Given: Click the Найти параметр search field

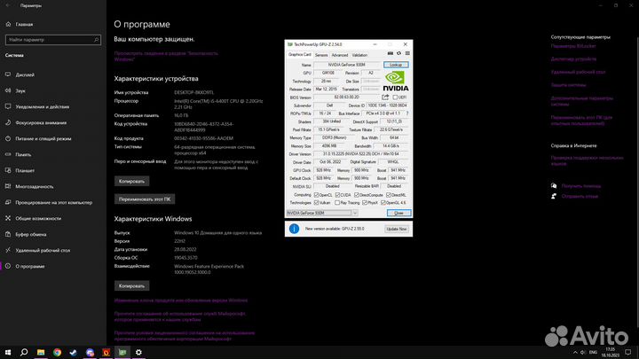Looking at the screenshot, I should point(53,40).
